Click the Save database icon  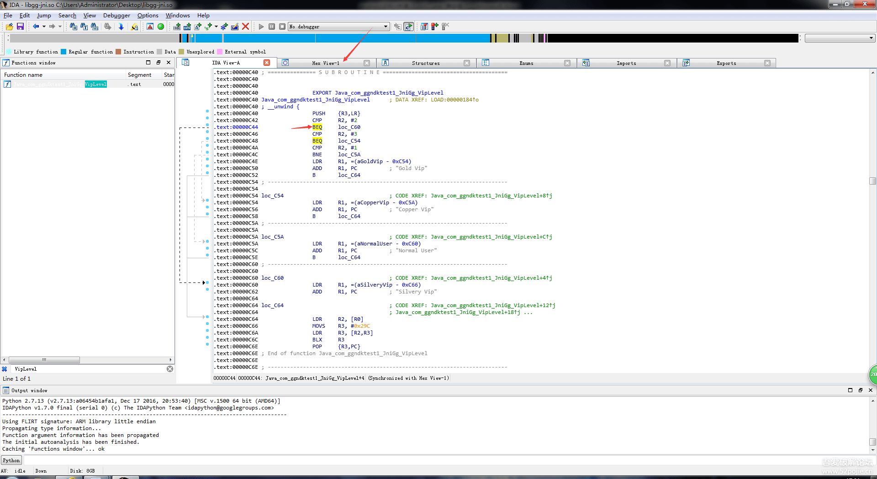pos(20,27)
